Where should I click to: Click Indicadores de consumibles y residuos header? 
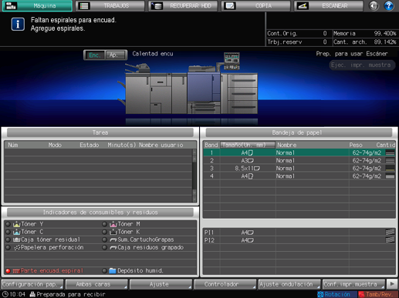[100, 213]
